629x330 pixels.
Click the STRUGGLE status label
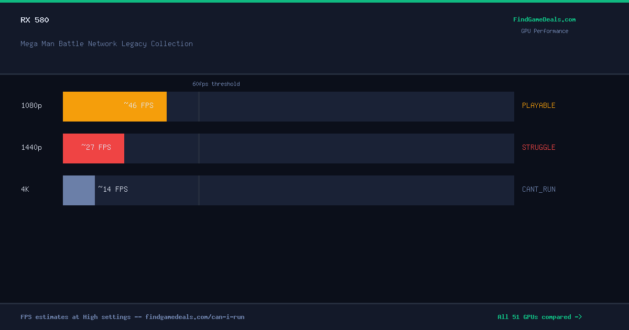(x=538, y=147)
